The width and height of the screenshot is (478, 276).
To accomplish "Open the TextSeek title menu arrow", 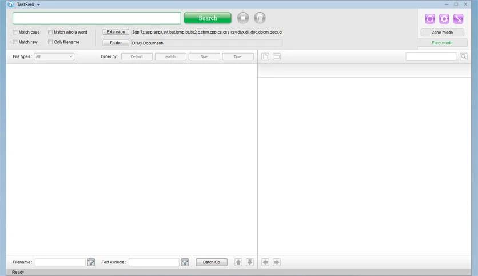I will [38, 5].
